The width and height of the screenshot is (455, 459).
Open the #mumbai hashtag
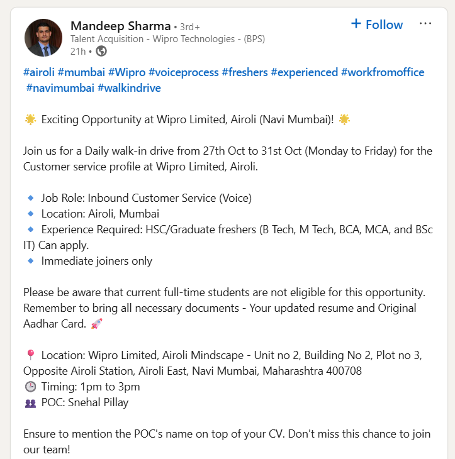[81, 72]
